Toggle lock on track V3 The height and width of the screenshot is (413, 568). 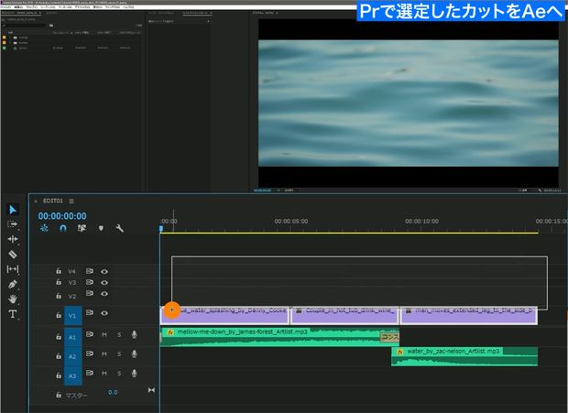[x=59, y=282]
